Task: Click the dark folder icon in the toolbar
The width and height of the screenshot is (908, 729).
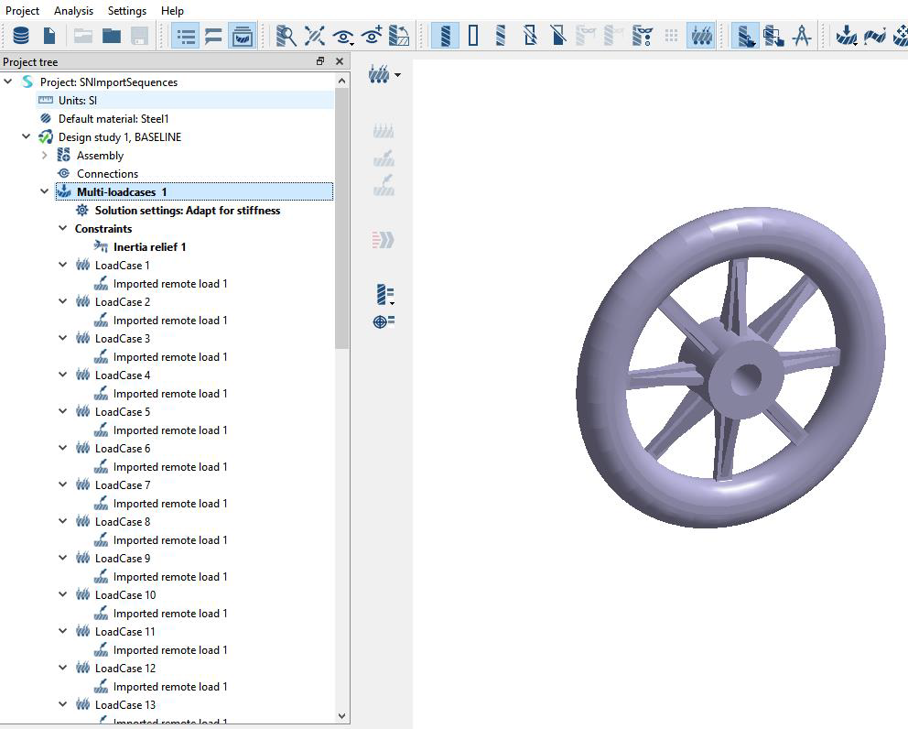Action: pyautogui.click(x=112, y=36)
